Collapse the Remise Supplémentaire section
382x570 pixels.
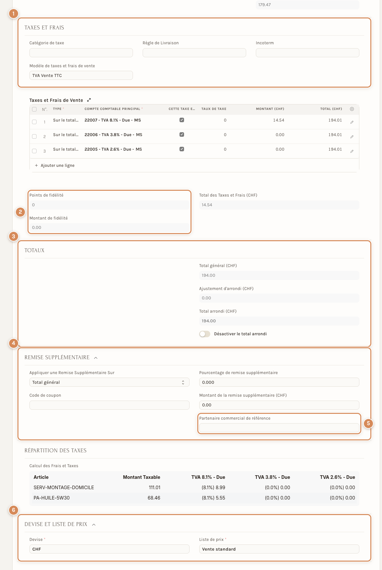coord(96,358)
